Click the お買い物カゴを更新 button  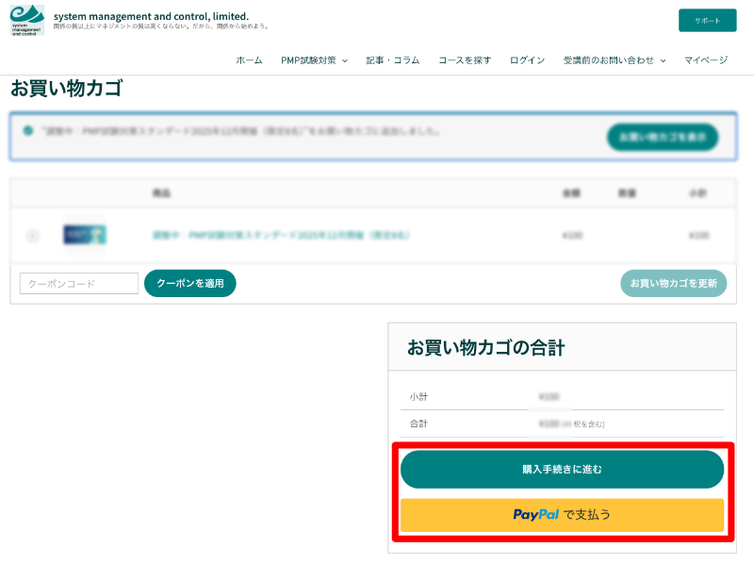673,283
